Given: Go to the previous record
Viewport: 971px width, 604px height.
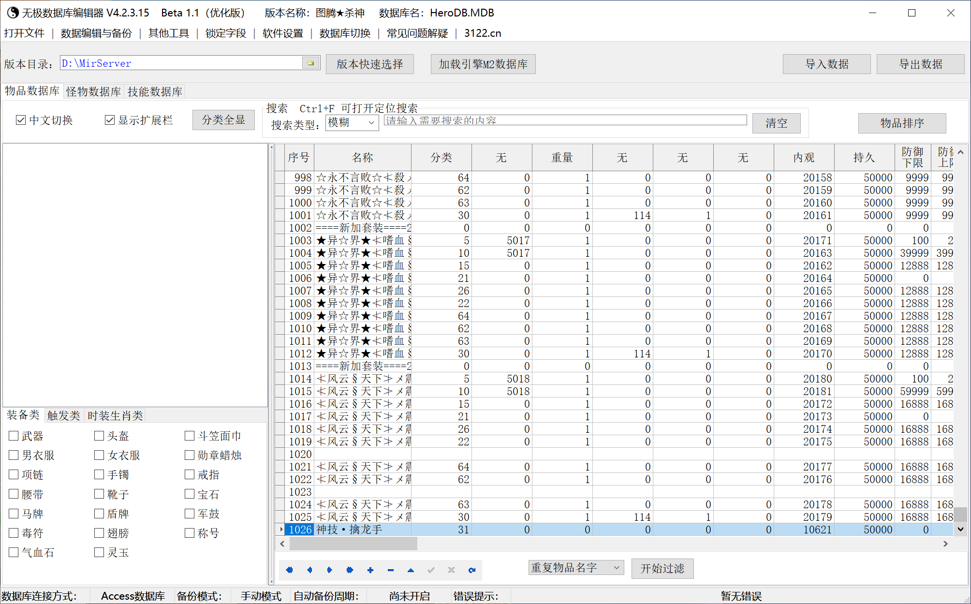Looking at the screenshot, I should [x=309, y=570].
